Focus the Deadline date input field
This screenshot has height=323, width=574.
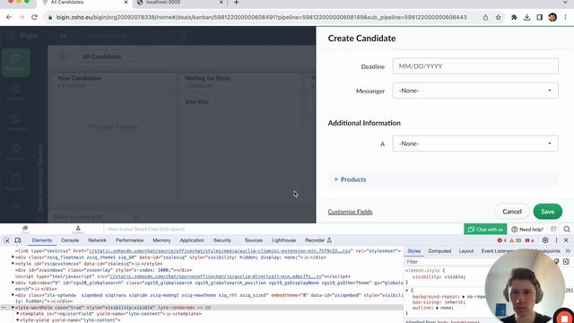475,66
